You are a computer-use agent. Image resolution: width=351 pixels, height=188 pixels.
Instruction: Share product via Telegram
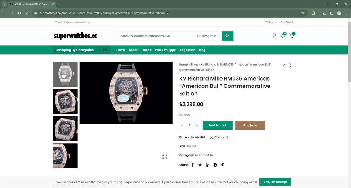(x=215, y=165)
